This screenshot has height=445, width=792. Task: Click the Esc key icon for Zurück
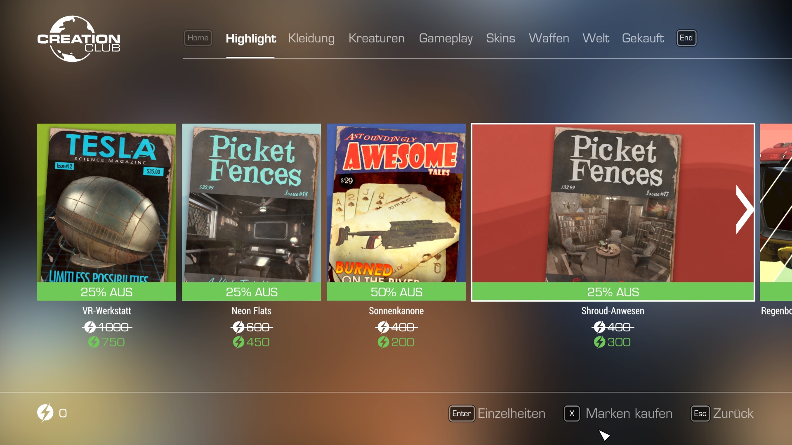pos(700,413)
